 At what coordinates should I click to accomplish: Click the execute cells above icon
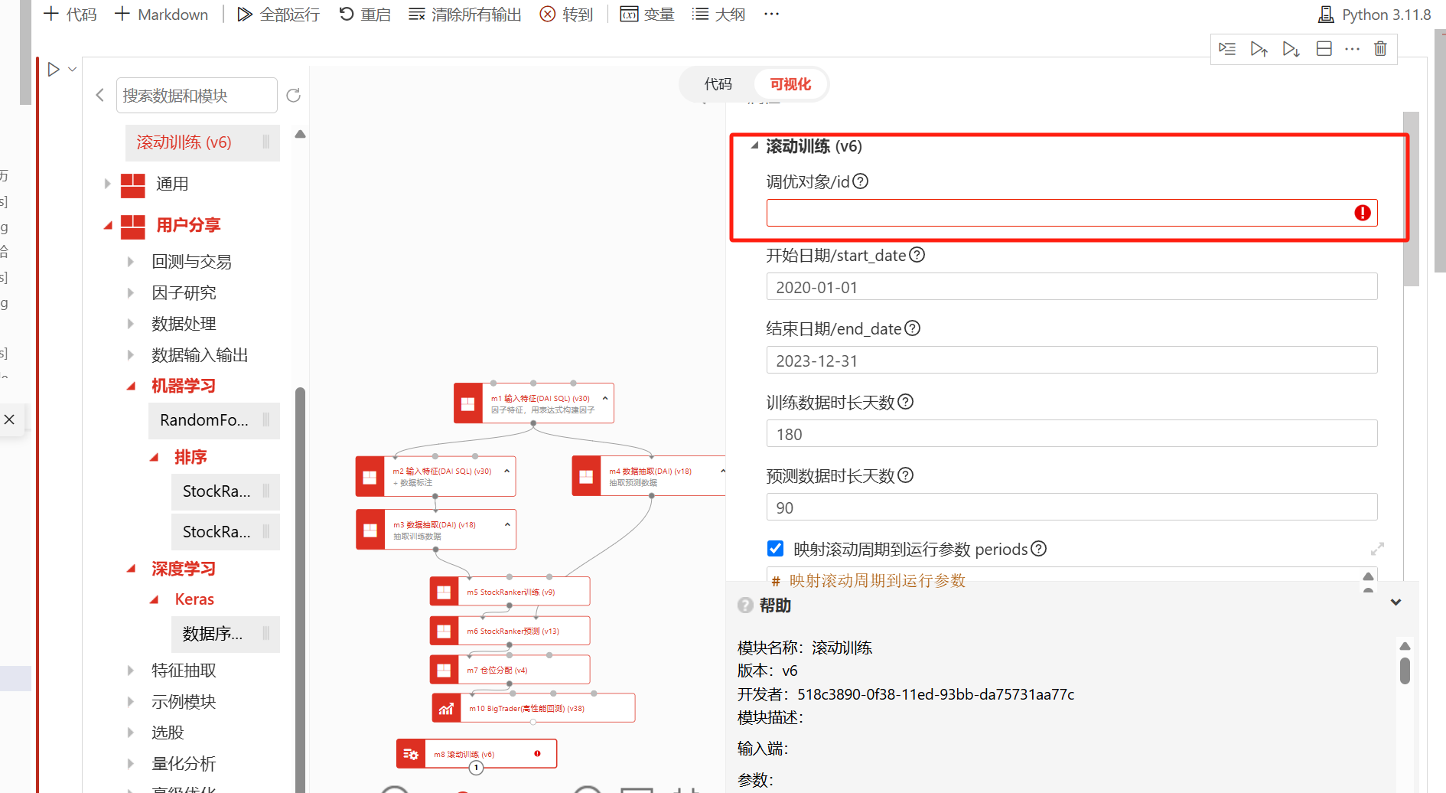point(1259,49)
